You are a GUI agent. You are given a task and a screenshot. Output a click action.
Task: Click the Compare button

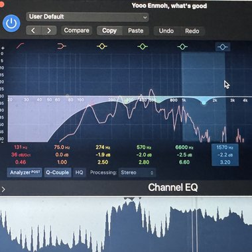pos(76,31)
